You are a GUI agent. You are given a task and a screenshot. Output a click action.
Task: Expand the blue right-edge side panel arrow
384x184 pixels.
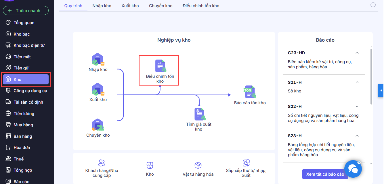pyautogui.click(x=381, y=90)
